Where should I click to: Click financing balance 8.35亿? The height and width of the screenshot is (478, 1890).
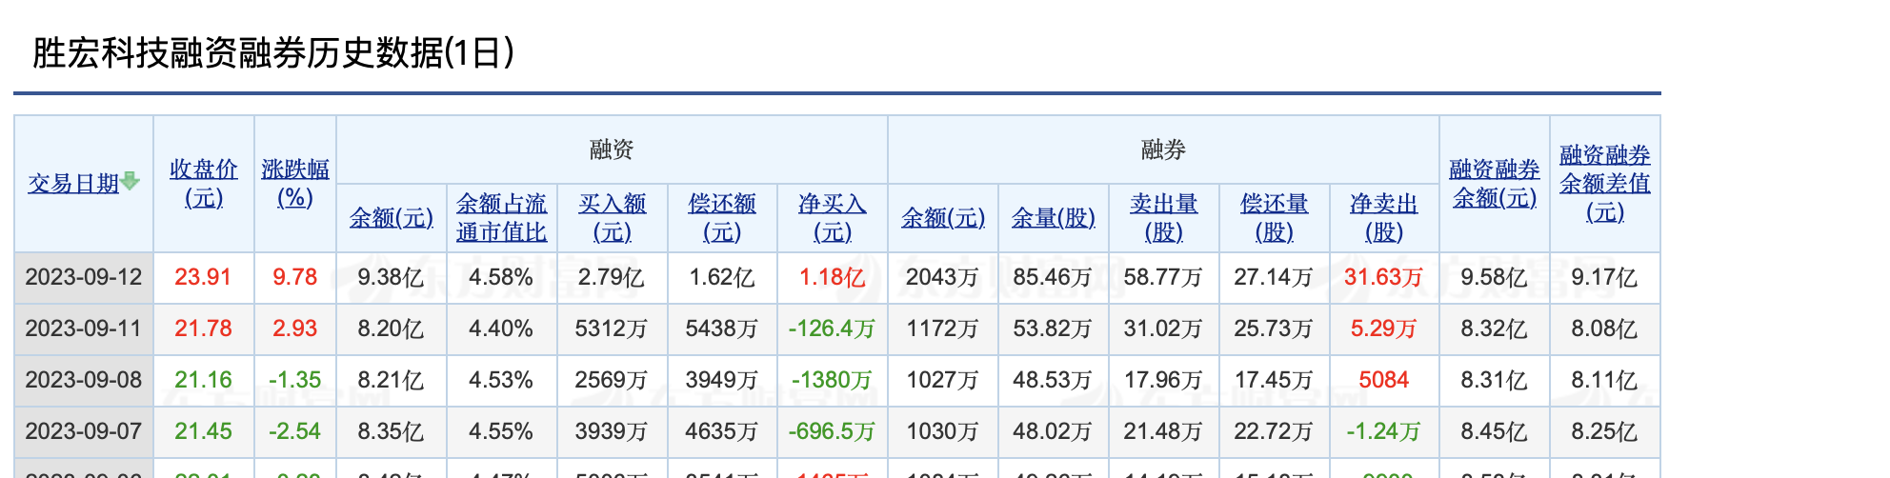click(391, 431)
